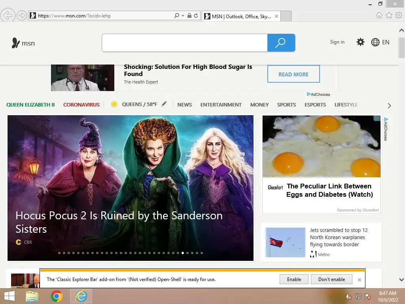Open North Korean warplanes article

pyautogui.click(x=339, y=237)
